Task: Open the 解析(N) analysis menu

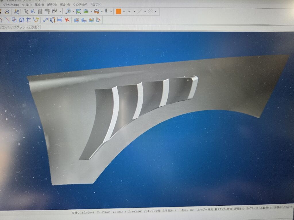Action: (52, 5)
